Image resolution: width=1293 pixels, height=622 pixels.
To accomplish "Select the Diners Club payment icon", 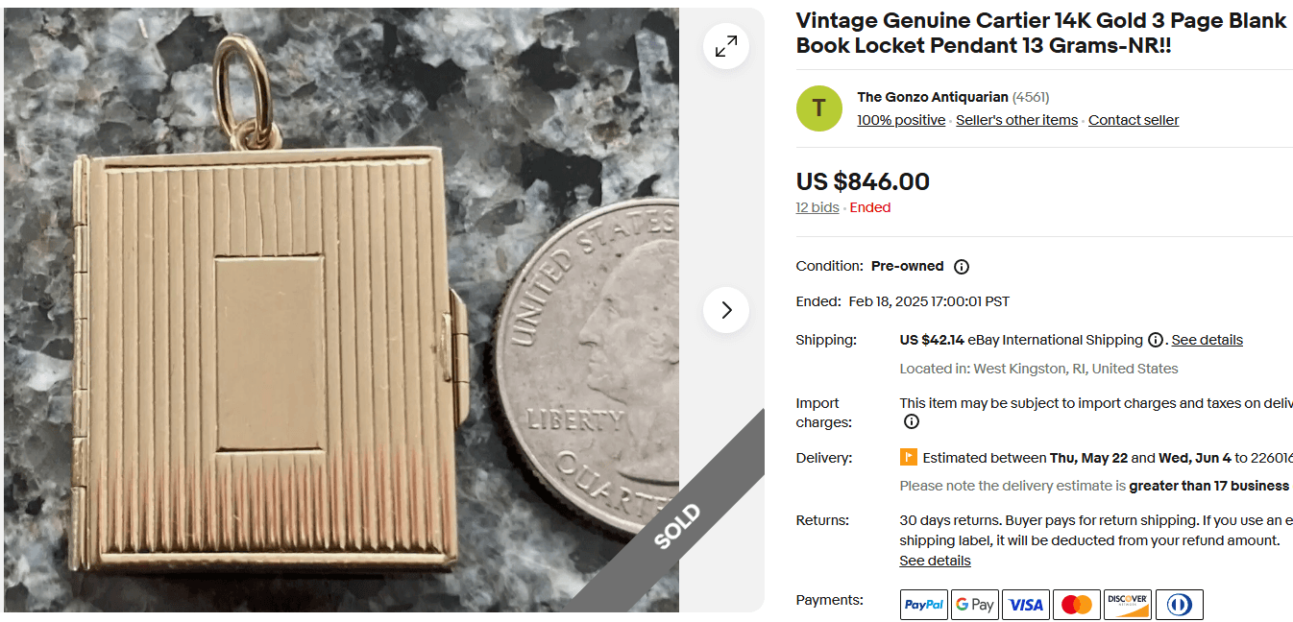I will click(x=1178, y=604).
